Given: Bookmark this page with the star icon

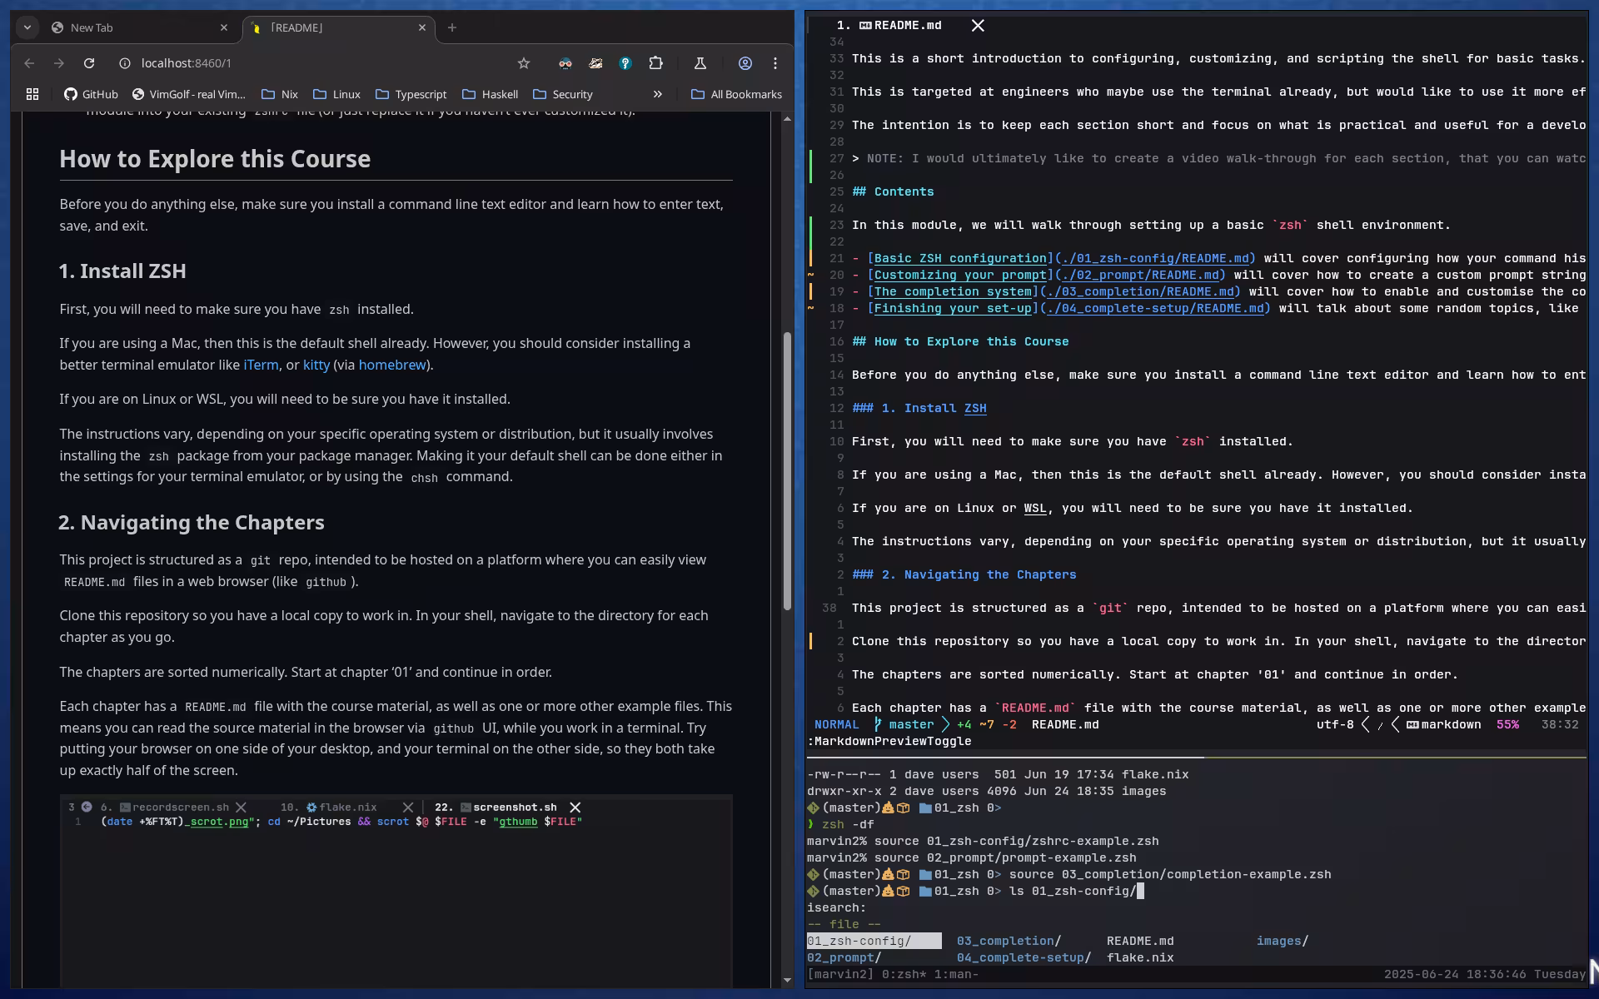Looking at the screenshot, I should (x=523, y=63).
